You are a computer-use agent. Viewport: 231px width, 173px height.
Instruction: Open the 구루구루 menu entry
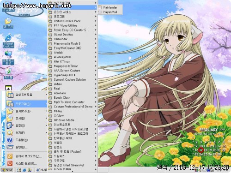73,161
